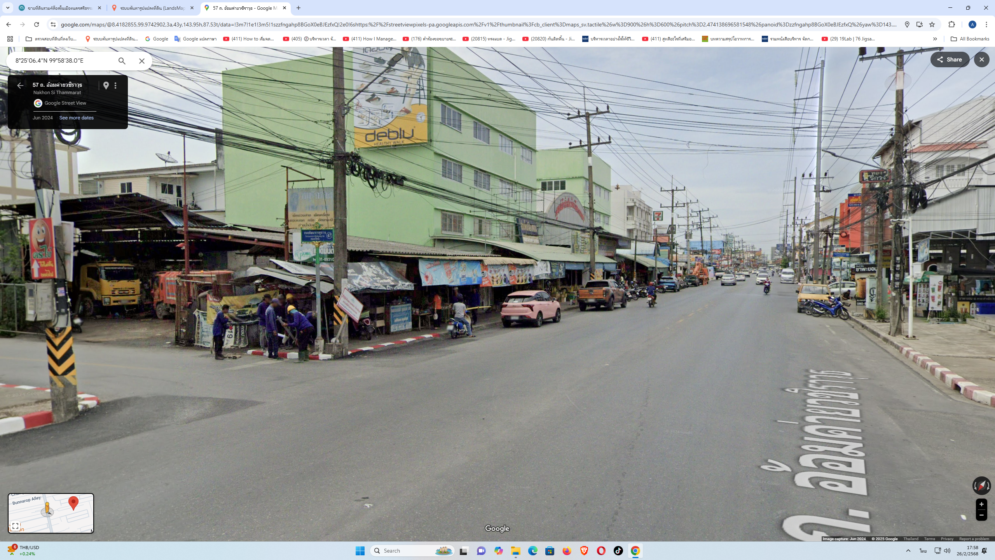
Task: Open the (411) How to bookmark
Action: pyautogui.click(x=249, y=39)
